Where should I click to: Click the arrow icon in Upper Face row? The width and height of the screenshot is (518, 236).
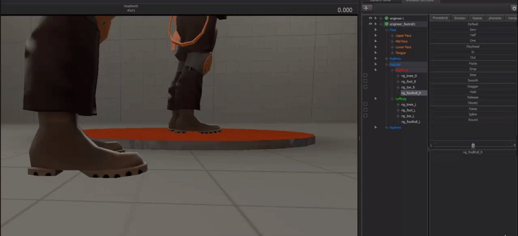(376, 36)
